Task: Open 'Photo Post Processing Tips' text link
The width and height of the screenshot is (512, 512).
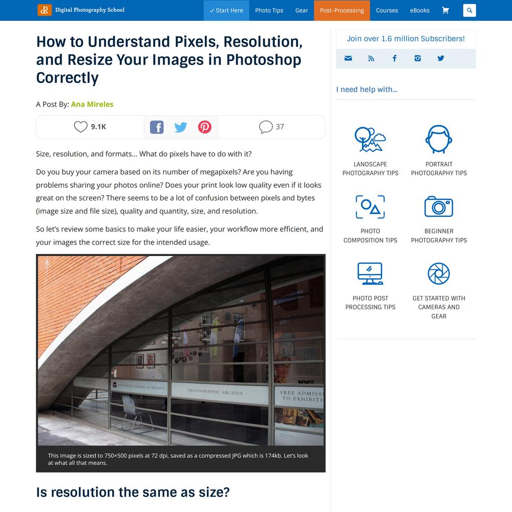Action: point(370,303)
